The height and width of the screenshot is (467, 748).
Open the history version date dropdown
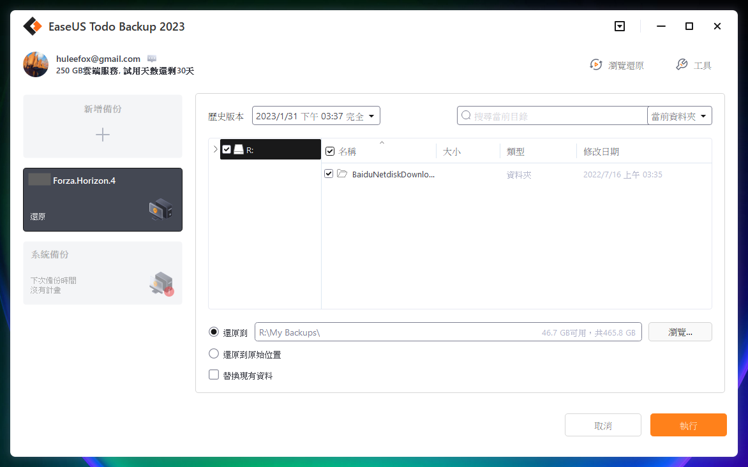[x=316, y=116]
